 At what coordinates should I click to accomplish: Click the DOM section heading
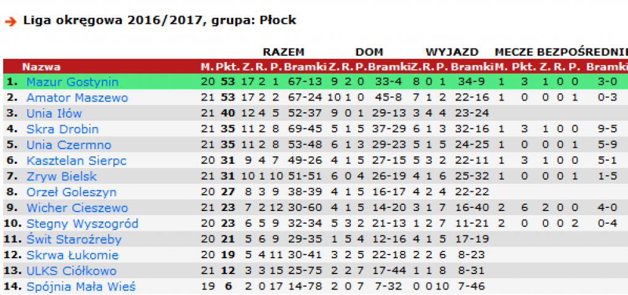pyautogui.click(x=369, y=52)
